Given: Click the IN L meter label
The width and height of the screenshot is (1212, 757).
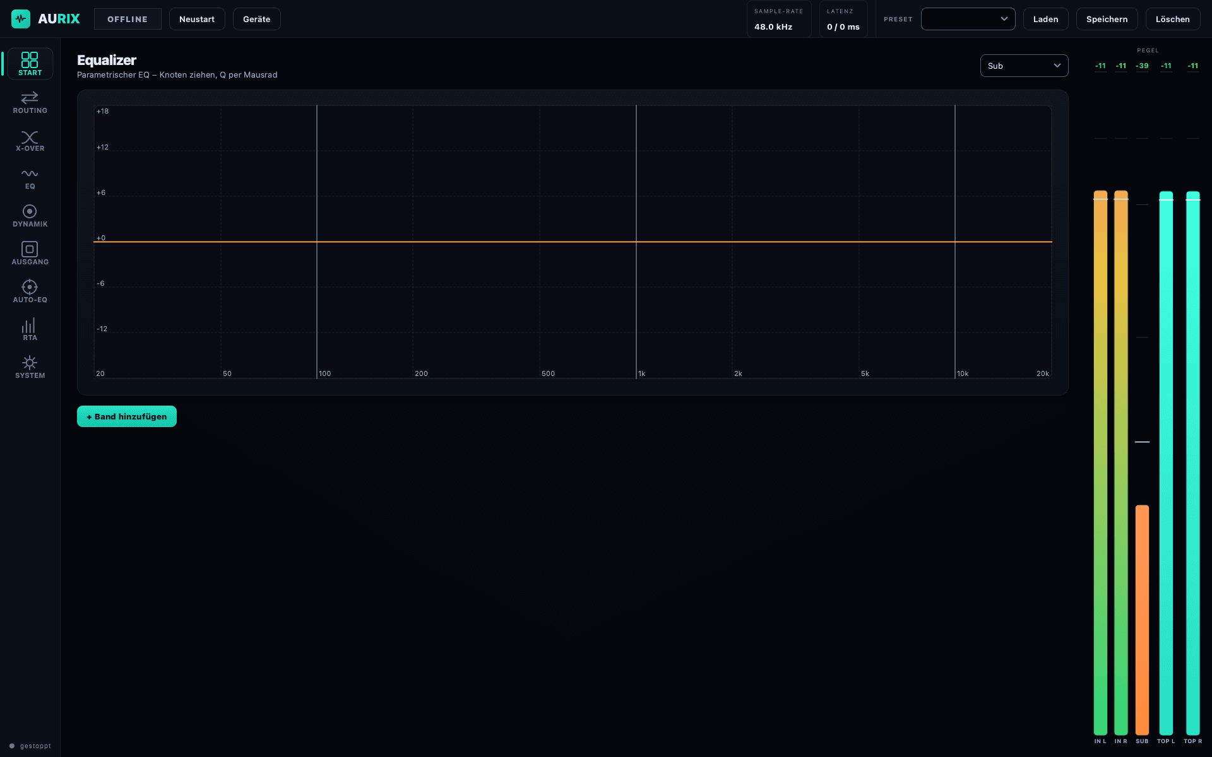Looking at the screenshot, I should click(x=1100, y=741).
